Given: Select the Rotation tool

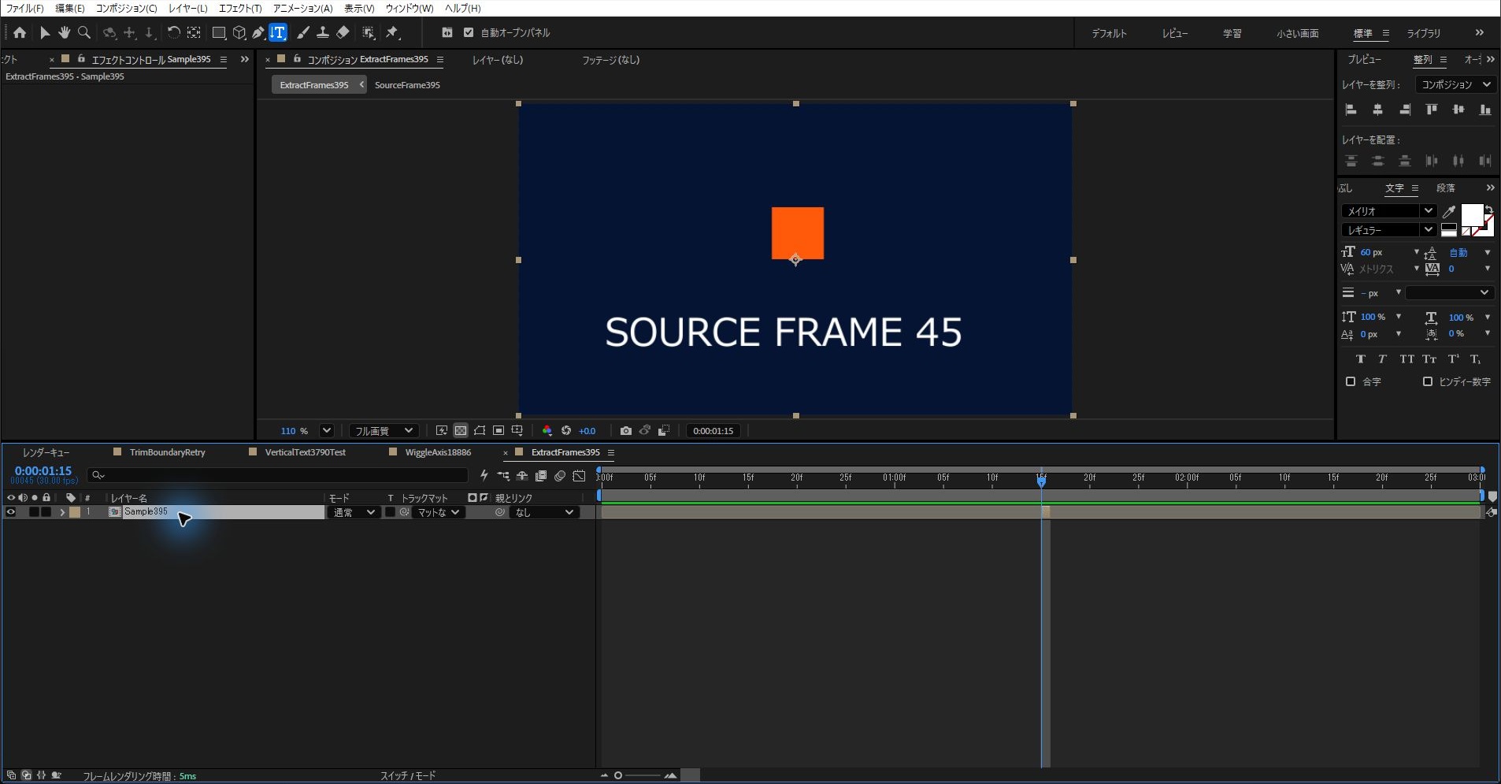Looking at the screenshot, I should coord(173,32).
